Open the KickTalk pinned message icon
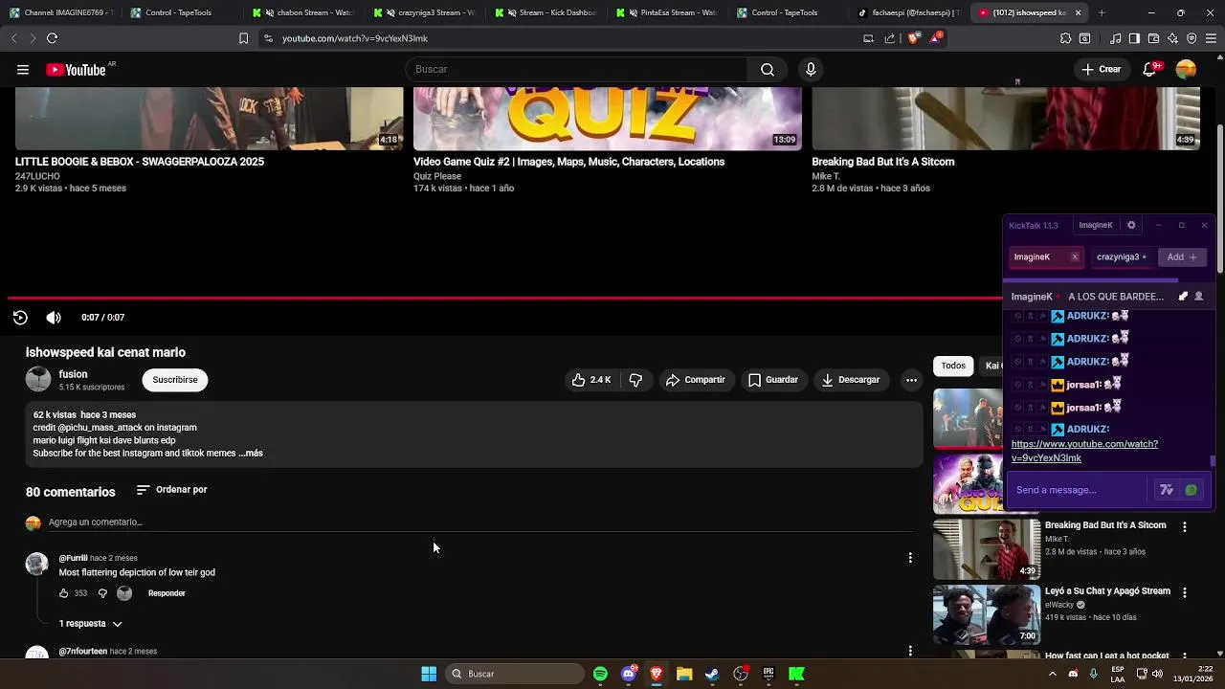Viewport: 1225px width, 689px height. coord(1183,297)
